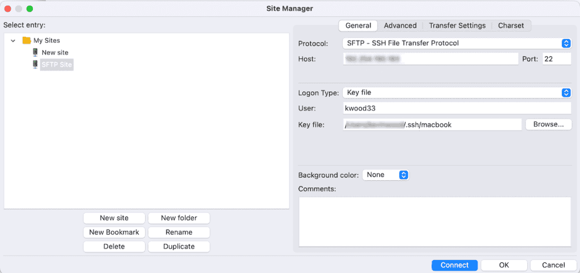Click the My Sites folder icon
Screen dimensions: 580x273
pyautogui.click(x=26, y=40)
